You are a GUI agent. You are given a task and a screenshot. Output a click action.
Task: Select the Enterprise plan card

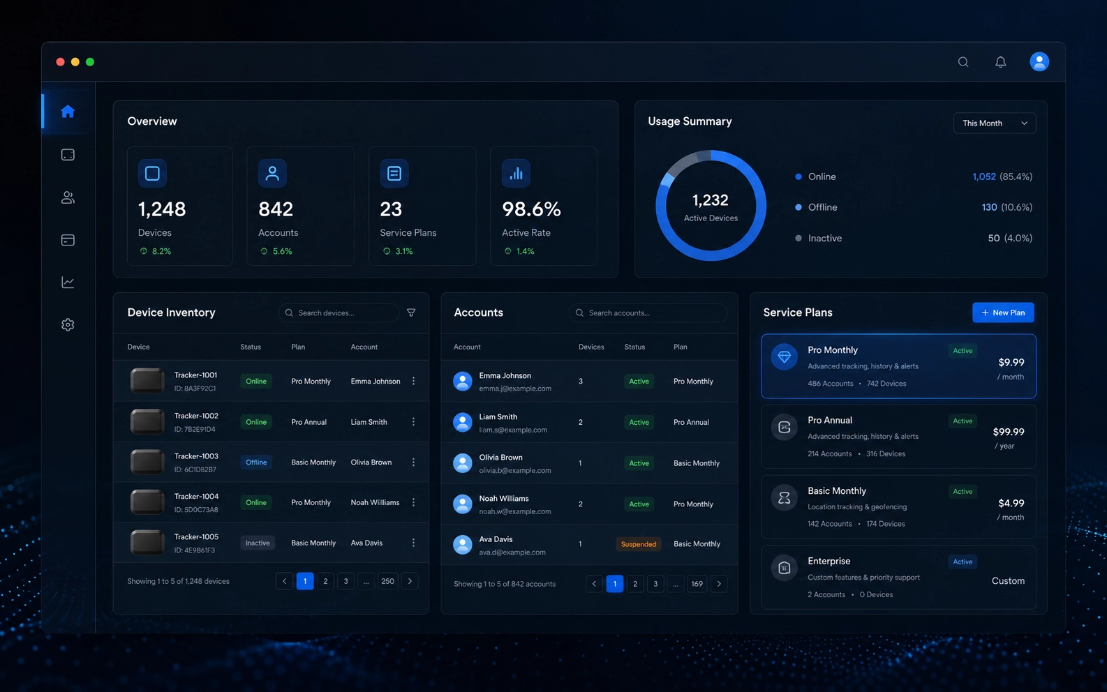pos(898,578)
